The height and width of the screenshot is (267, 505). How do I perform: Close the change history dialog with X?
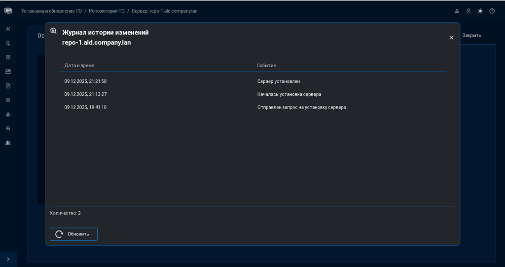(451, 38)
